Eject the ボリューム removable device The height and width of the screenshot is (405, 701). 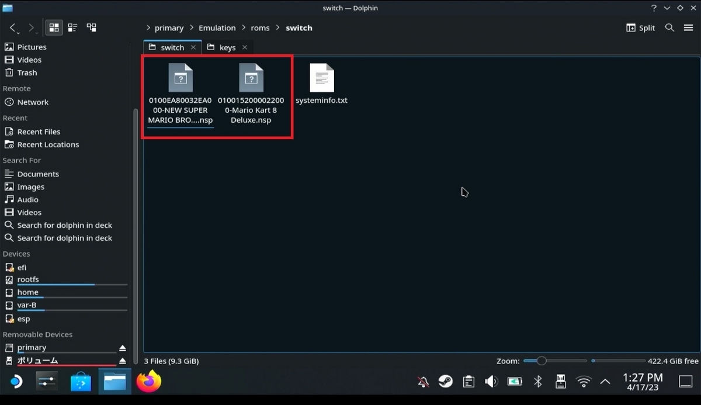coord(123,361)
